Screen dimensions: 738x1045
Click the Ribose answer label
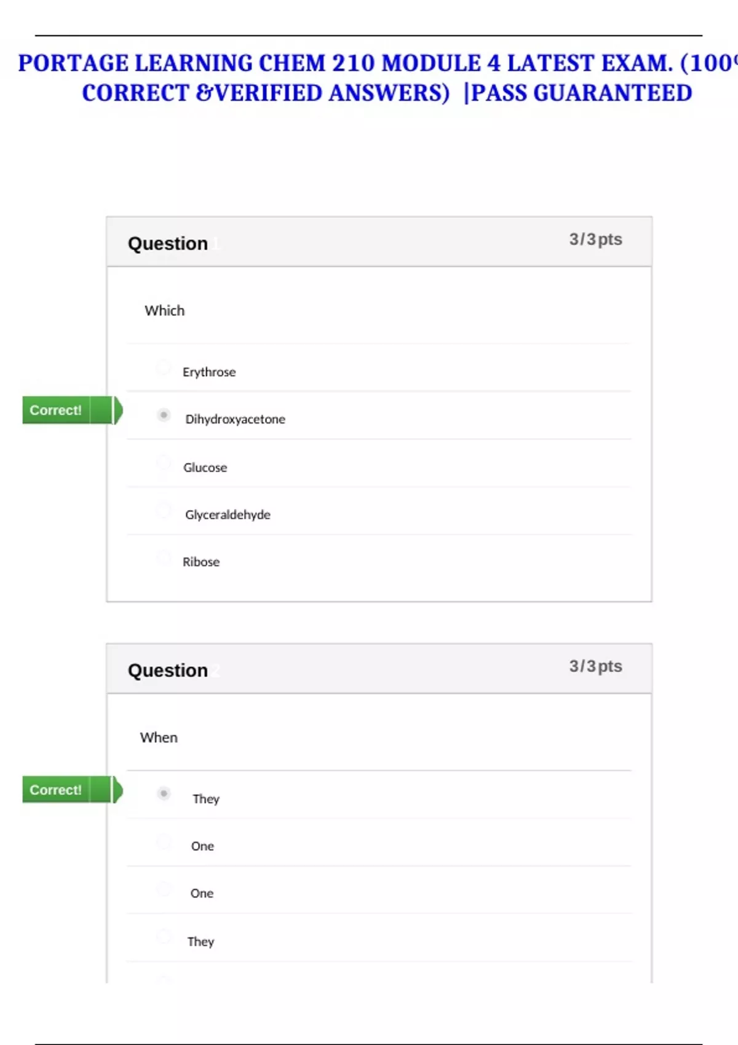tap(201, 562)
